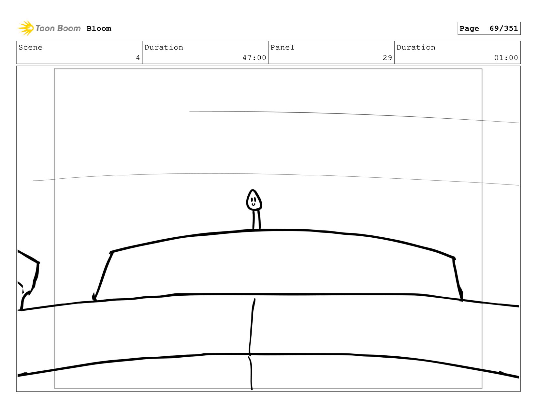537x416 pixels.
Task: Click the 'Bloom' project title
Action: [x=99, y=28]
